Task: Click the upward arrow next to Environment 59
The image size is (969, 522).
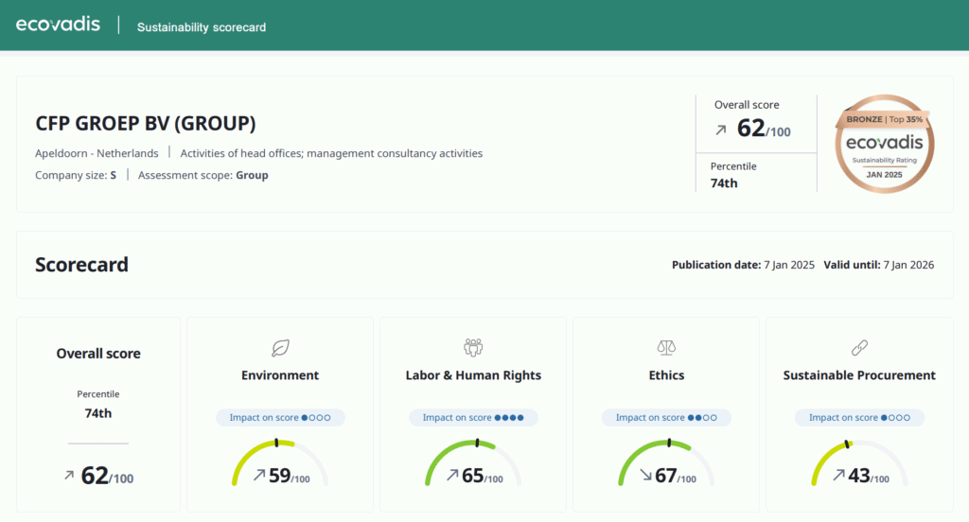Action: (x=259, y=475)
